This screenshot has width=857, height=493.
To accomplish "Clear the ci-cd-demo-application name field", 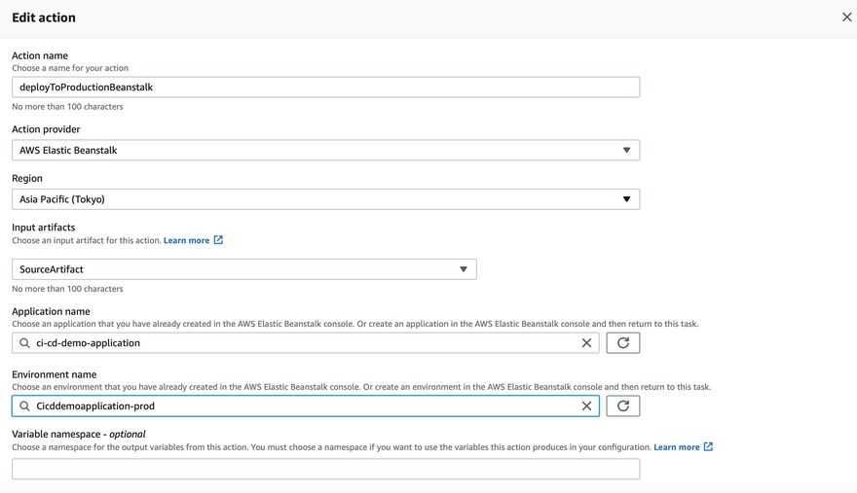I will click(586, 343).
